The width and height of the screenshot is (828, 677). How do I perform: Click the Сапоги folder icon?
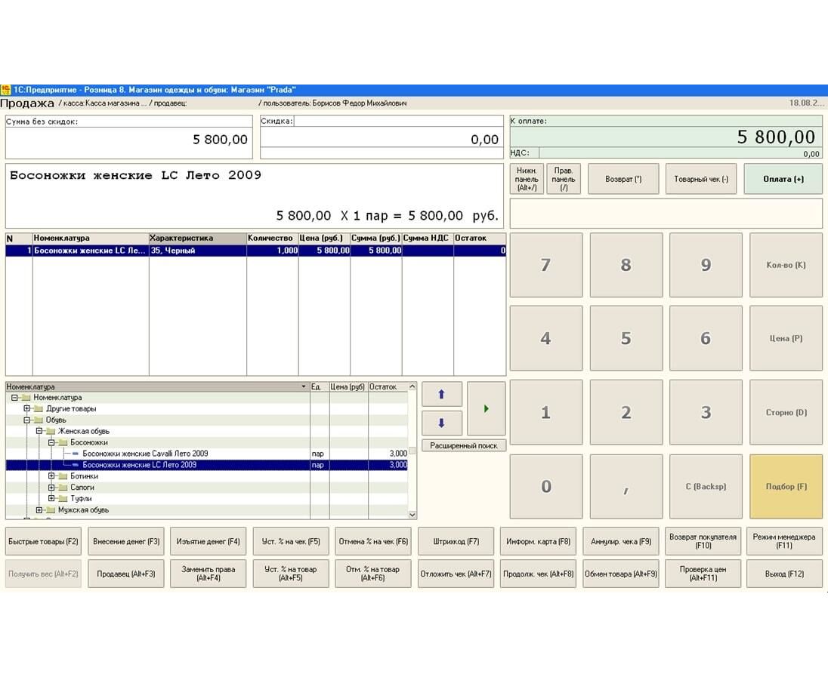pyautogui.click(x=63, y=488)
